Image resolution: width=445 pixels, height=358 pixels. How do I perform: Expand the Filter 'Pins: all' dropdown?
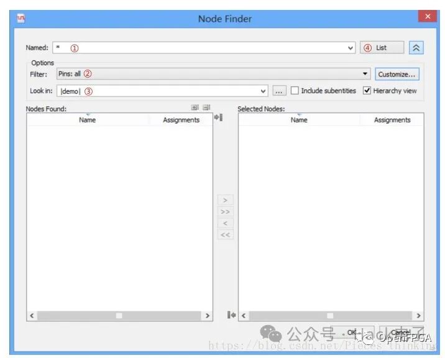pos(365,74)
